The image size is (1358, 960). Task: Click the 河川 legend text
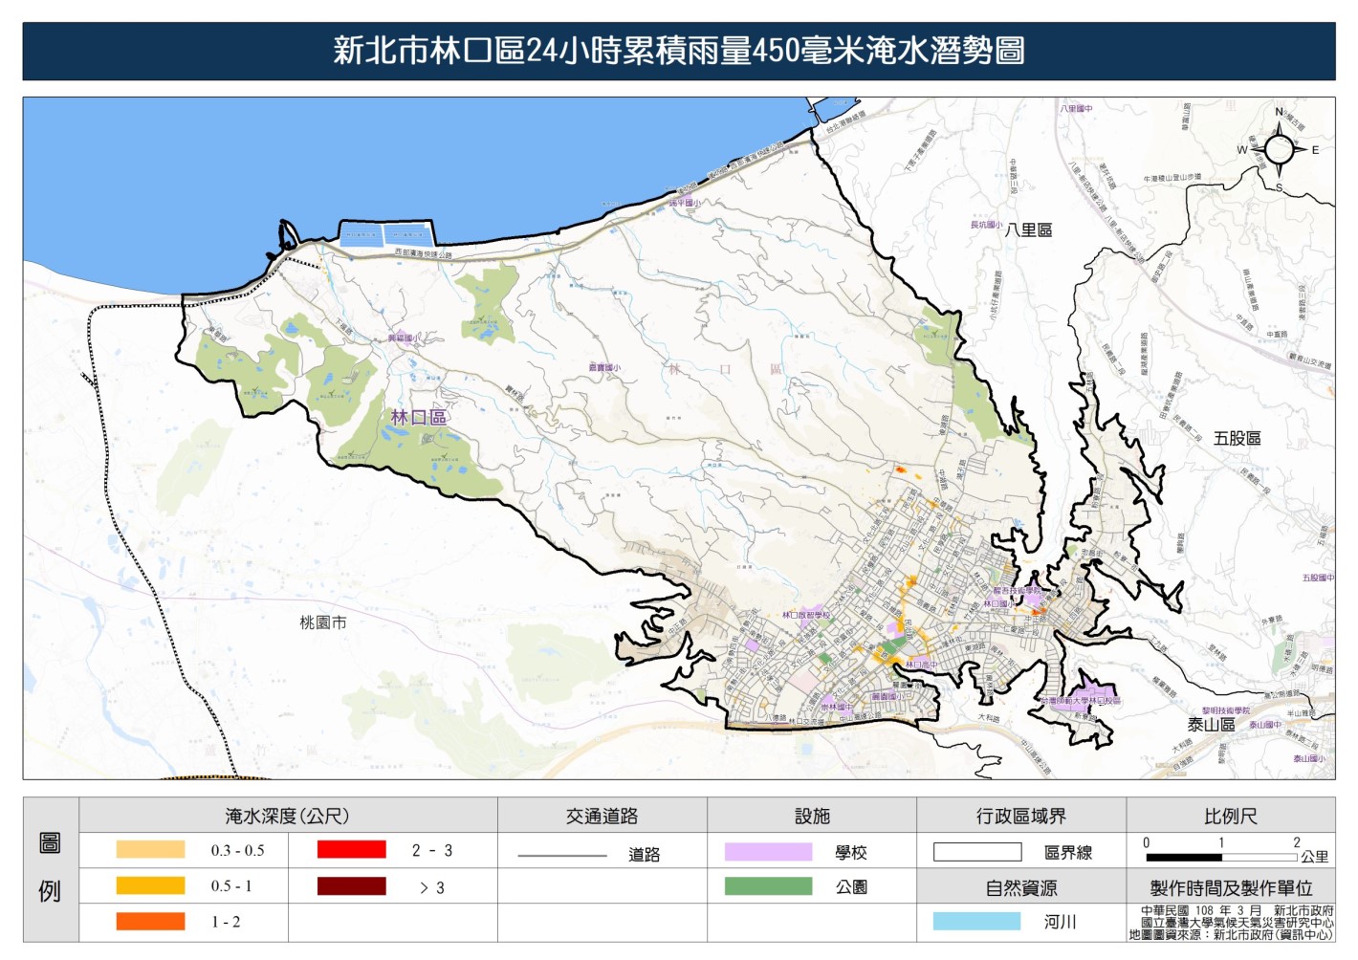click(1060, 921)
